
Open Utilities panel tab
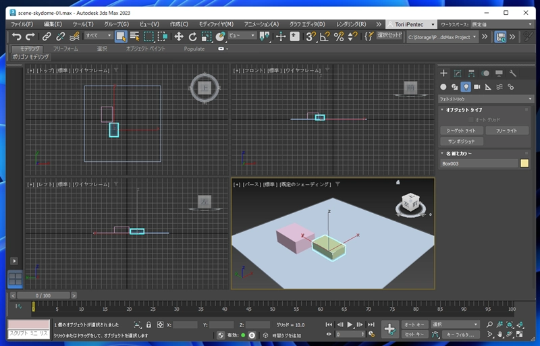tap(512, 74)
